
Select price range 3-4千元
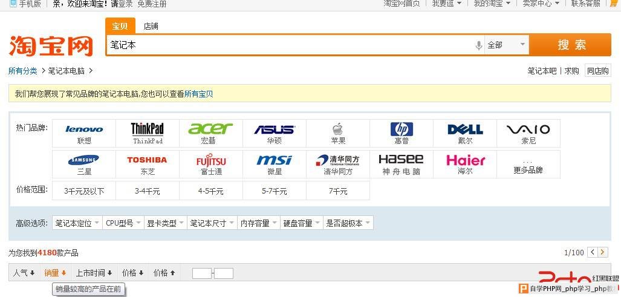point(148,191)
